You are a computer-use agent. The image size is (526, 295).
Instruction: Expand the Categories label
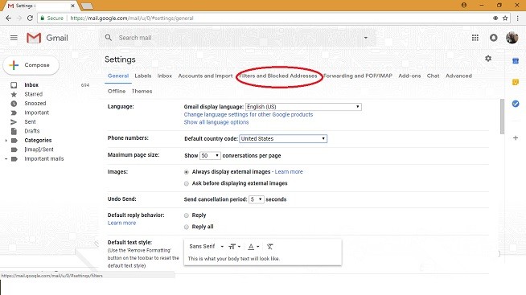[6, 141]
